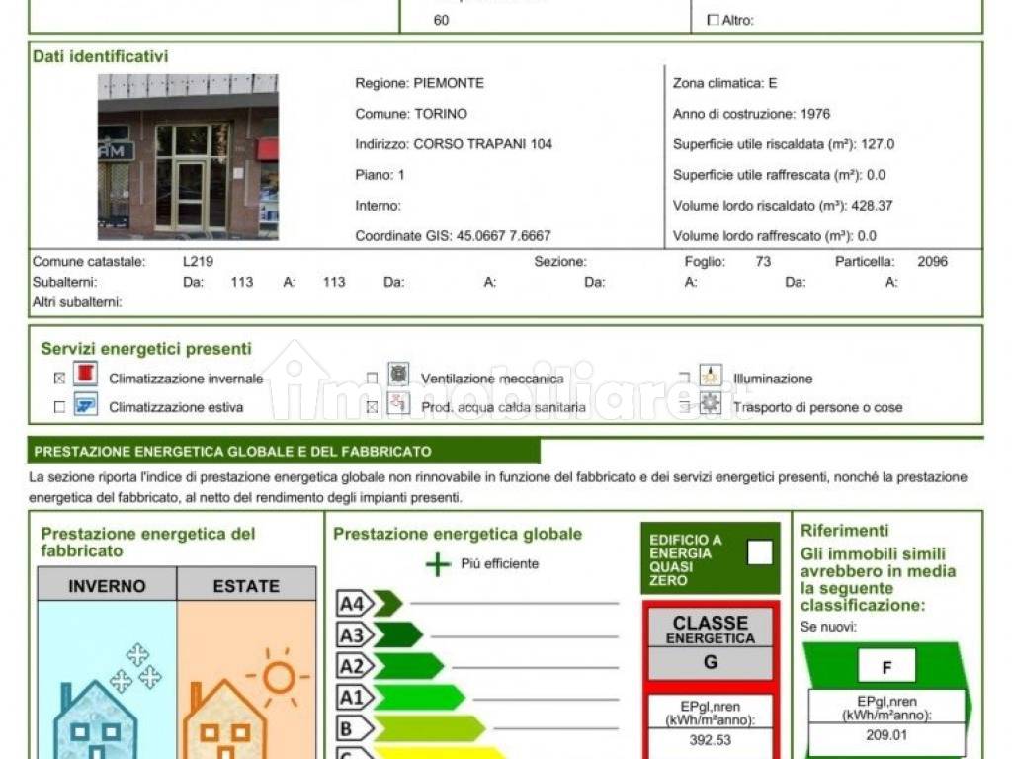Click the address text CORSO TRAPANI 104
The image size is (1012, 759).
point(482,144)
